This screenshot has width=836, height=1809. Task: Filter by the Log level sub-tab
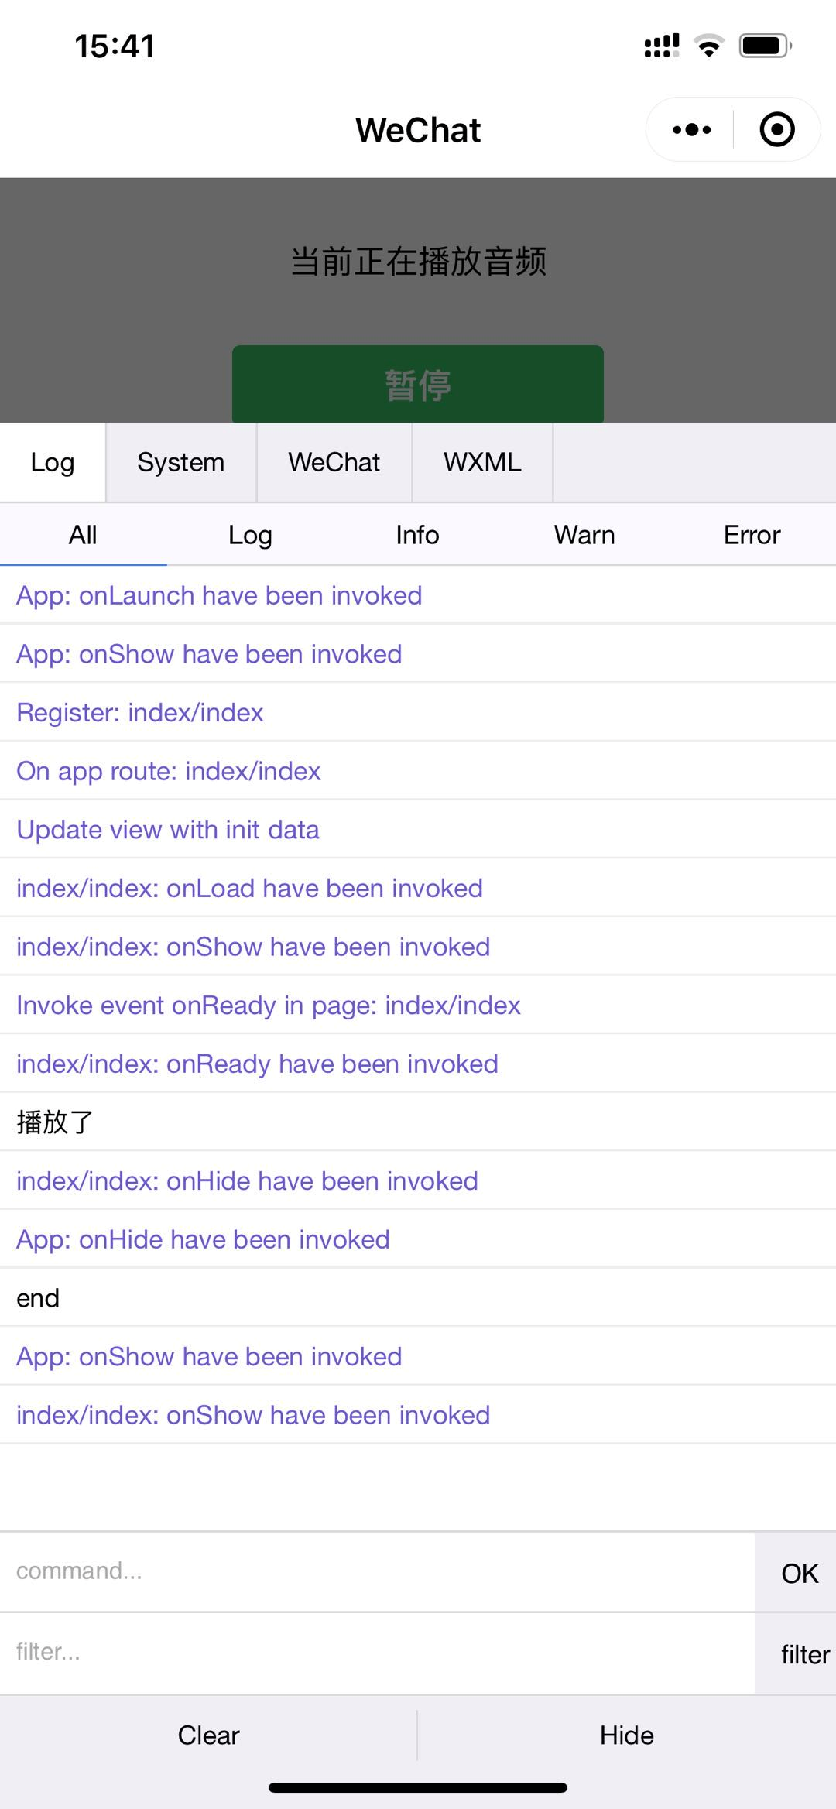pos(250,535)
